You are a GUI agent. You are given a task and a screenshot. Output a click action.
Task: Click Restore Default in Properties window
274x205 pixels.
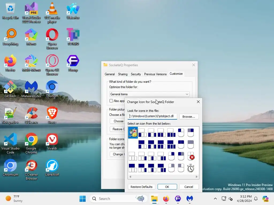point(117,129)
